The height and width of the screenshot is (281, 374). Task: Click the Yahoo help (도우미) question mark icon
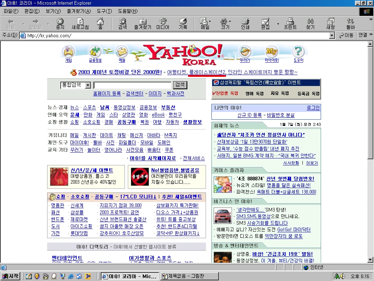298,53
